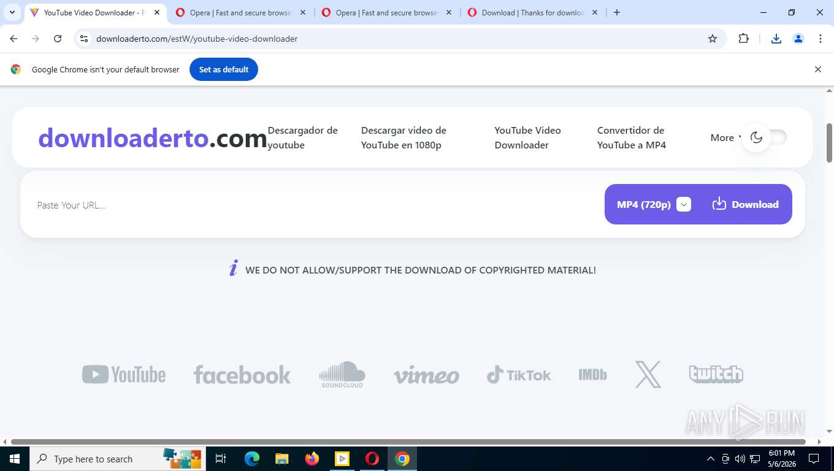This screenshot has height=471, width=834.
Task: Switch to second Opera browser tab
Action: pos(386,12)
